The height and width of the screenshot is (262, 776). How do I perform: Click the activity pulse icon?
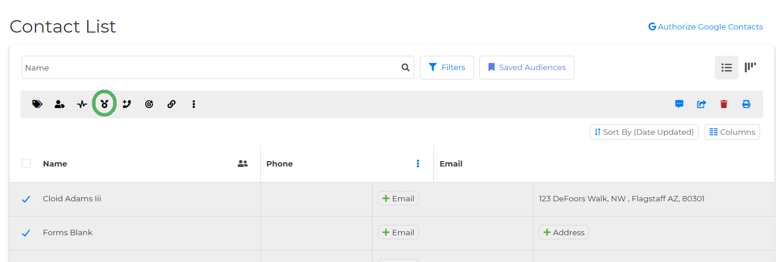pos(82,104)
